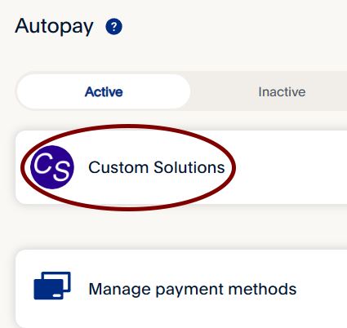Click the Custom Solutions label text
This screenshot has height=328, width=347.
[x=157, y=167]
